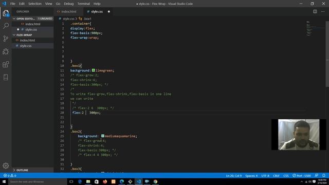
Task: Click the webcam video overlay
Action: coord(299,135)
